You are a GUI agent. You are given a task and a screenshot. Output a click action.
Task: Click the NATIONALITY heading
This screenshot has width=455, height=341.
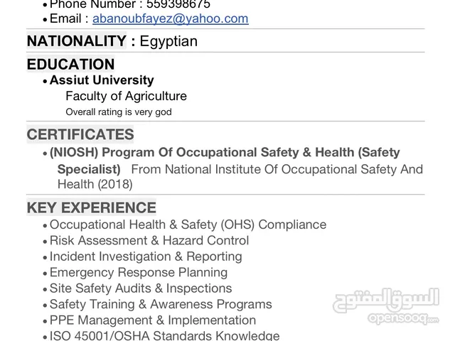click(75, 40)
